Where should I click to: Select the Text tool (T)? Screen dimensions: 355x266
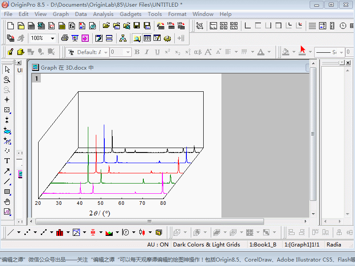[7, 161]
